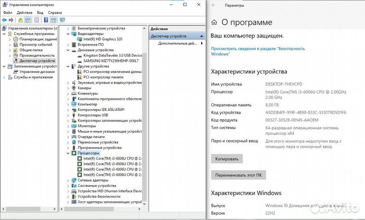
Task: Select Intel(R) HD Graphics 520 device
Action: pos(102,39)
